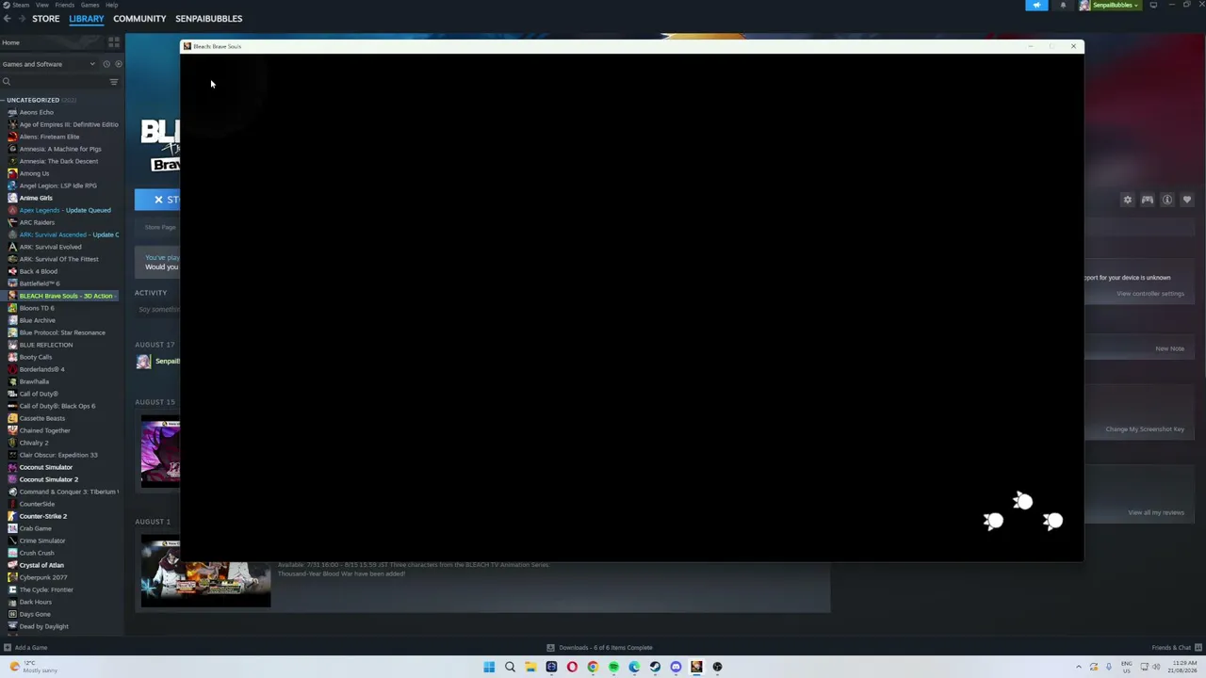Open Downloads status in the bottom bar
The image size is (1206, 678).
(599, 648)
